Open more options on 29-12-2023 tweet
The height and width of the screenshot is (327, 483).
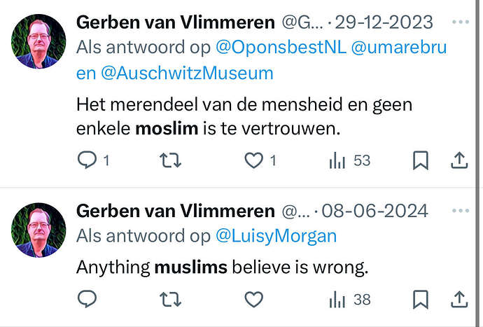coord(461,22)
